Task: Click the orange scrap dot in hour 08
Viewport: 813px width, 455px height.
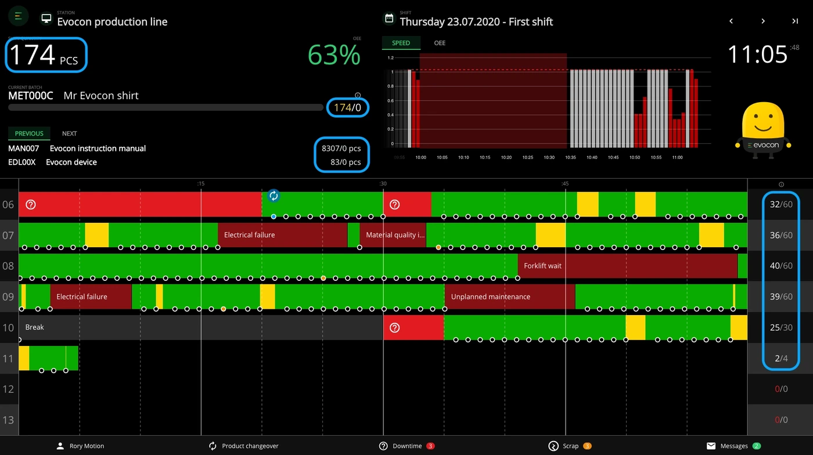Action: [x=323, y=278]
